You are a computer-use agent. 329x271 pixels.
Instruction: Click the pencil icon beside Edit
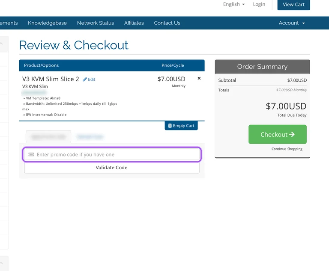84,80
